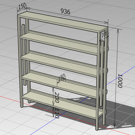Click the 150 dimension on the fourth shelf
The image size is (135, 135).
click(x=62, y=77)
